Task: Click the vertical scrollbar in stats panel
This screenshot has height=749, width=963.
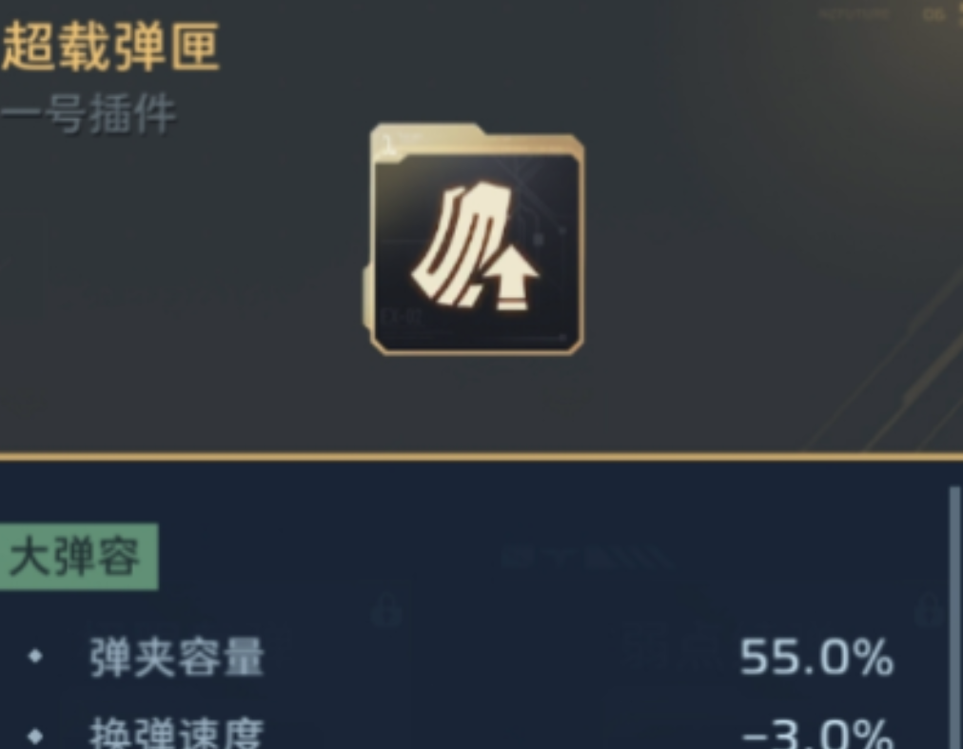Action: tap(954, 618)
